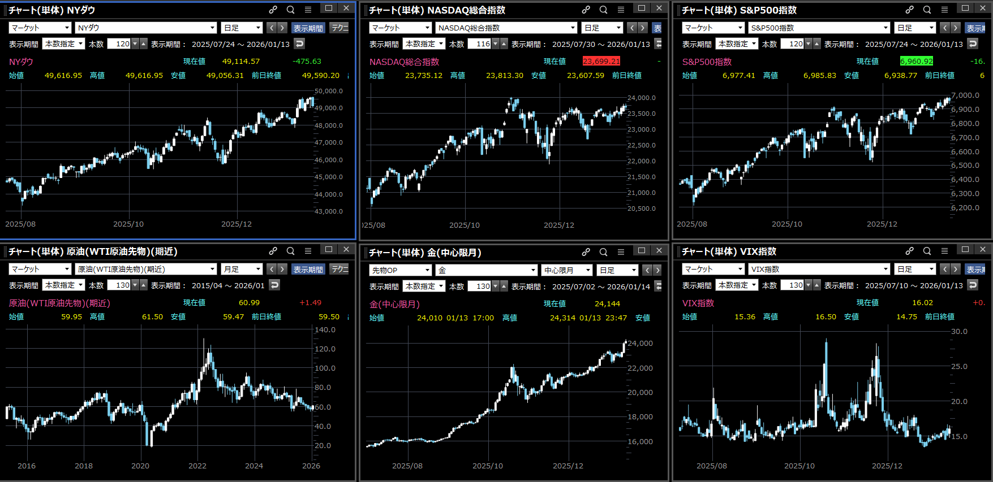Open the hamburger menu in S&P500指数 chart
This screenshot has height=482, width=993.
(x=944, y=10)
